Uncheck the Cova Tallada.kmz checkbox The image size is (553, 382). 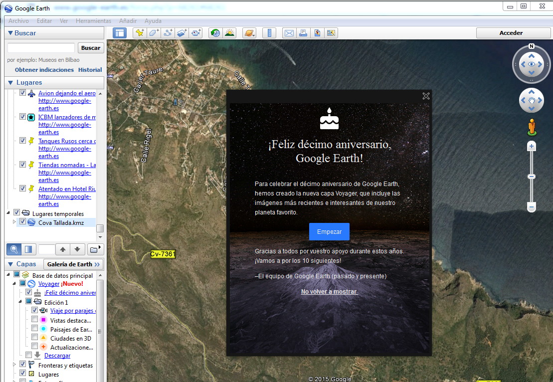coord(22,222)
